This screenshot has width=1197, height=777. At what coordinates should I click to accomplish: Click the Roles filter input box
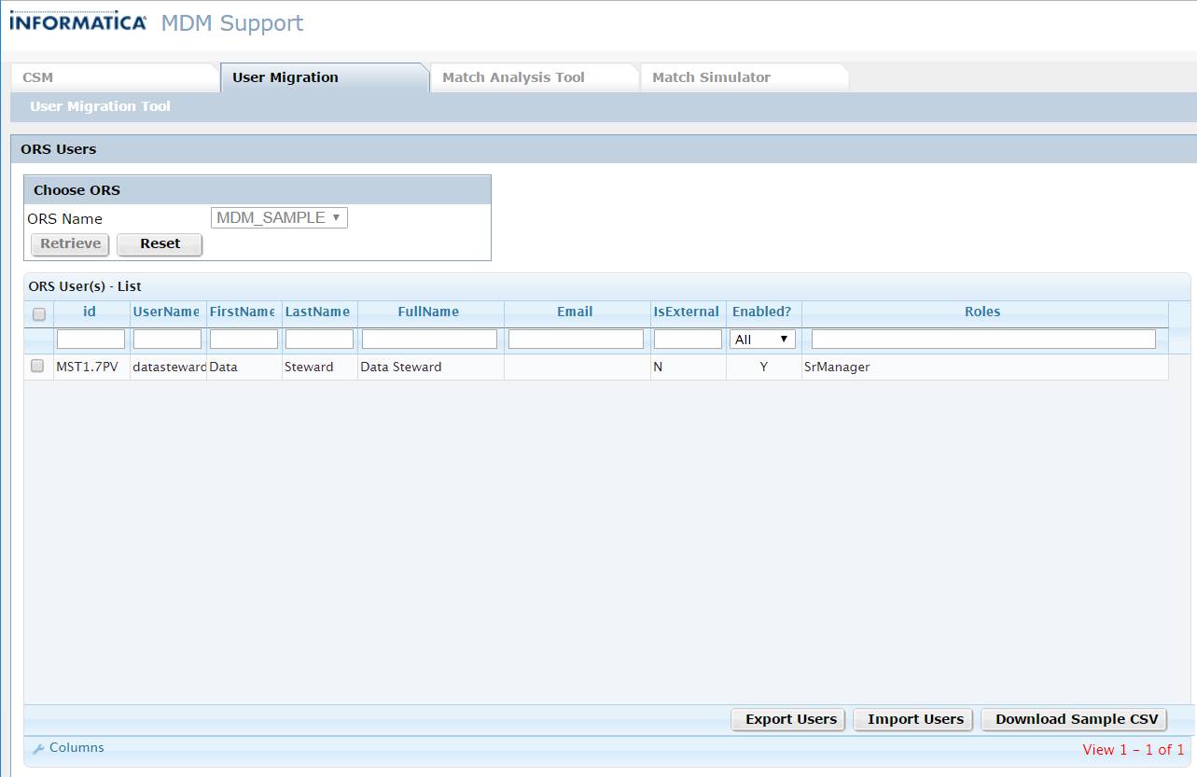pyautogui.click(x=982, y=339)
